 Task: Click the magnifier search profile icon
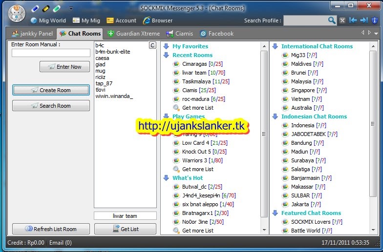[x=332, y=20]
